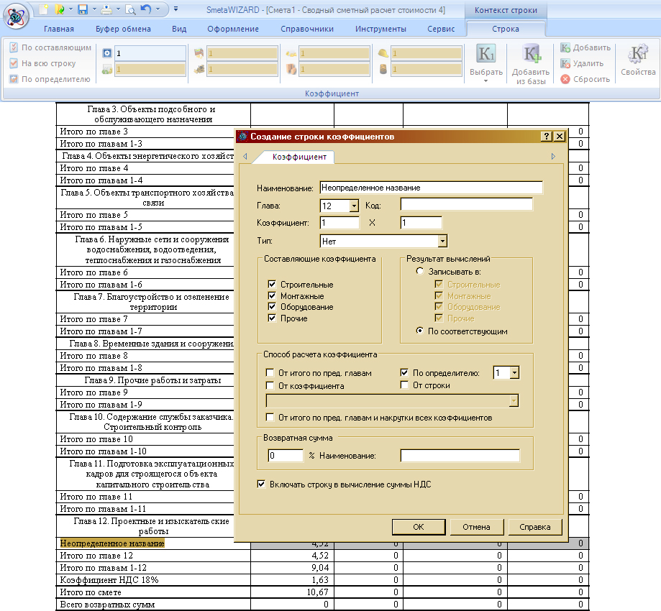Click the 'Добавить из базы' ribbon icon
661x611 pixels.
click(531, 55)
